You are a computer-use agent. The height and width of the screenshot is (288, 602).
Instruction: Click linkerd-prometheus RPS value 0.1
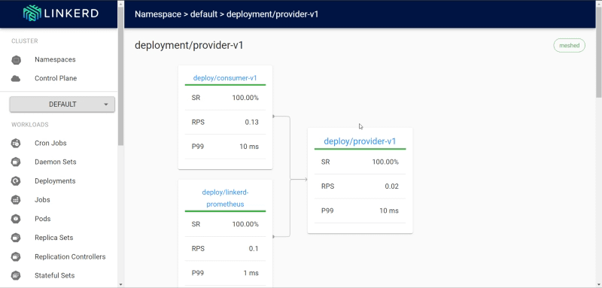coord(254,248)
